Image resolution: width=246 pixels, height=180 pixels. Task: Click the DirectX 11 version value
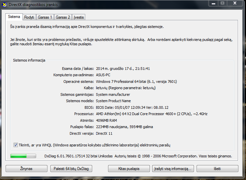coord(104,133)
